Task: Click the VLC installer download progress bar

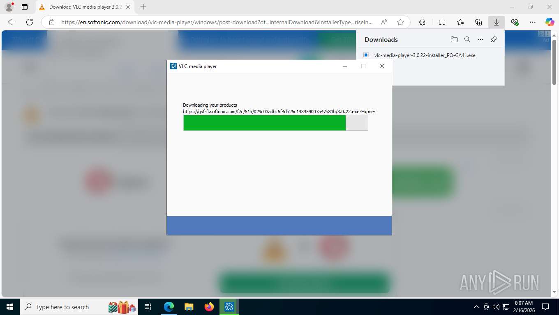Action: click(275, 123)
